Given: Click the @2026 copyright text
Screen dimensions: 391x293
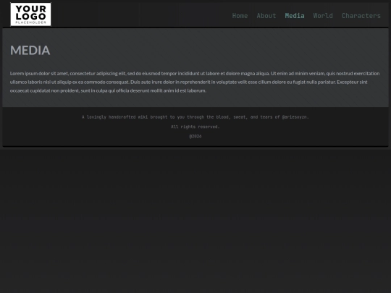Looking at the screenshot, I should coord(195,136).
